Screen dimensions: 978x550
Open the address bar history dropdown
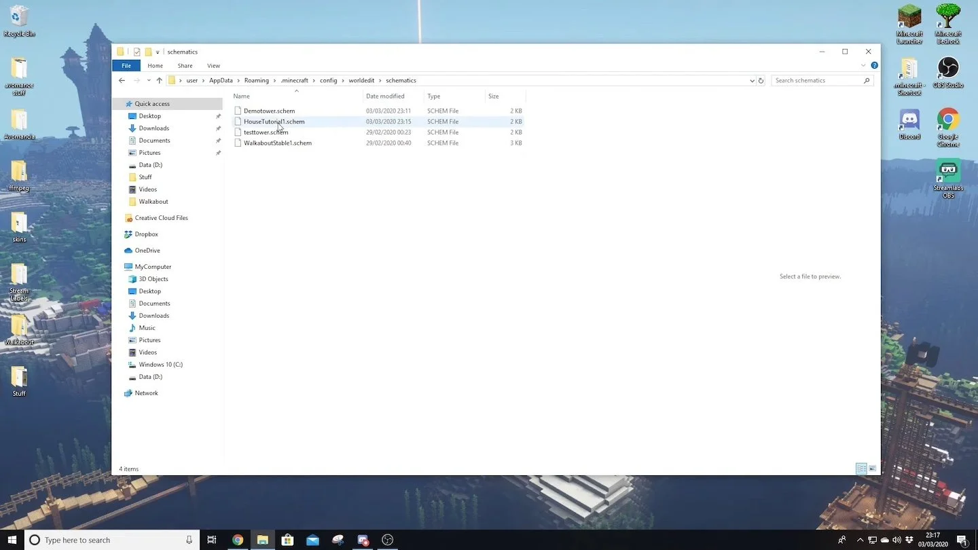tap(752, 80)
